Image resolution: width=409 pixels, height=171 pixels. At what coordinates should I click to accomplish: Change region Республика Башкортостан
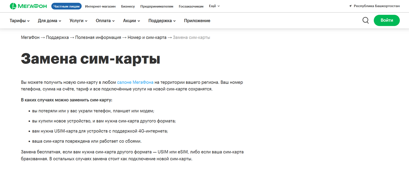(377, 6)
